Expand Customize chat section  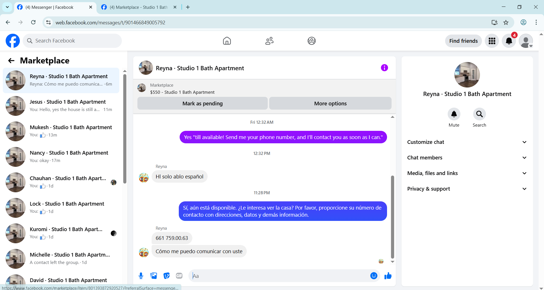[467, 142]
